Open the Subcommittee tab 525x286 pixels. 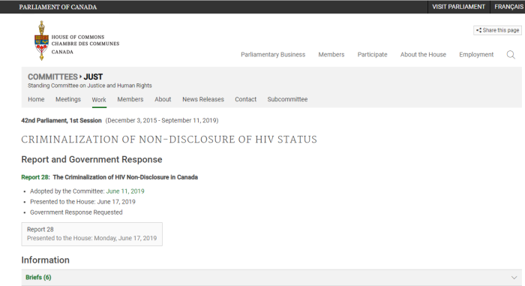coord(287,99)
